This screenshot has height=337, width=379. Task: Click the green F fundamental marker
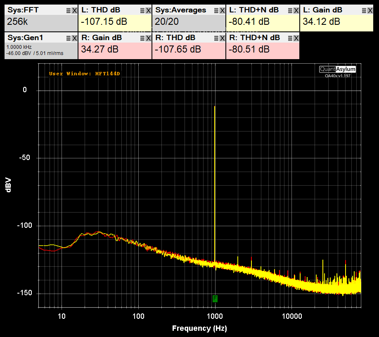pos(215,299)
